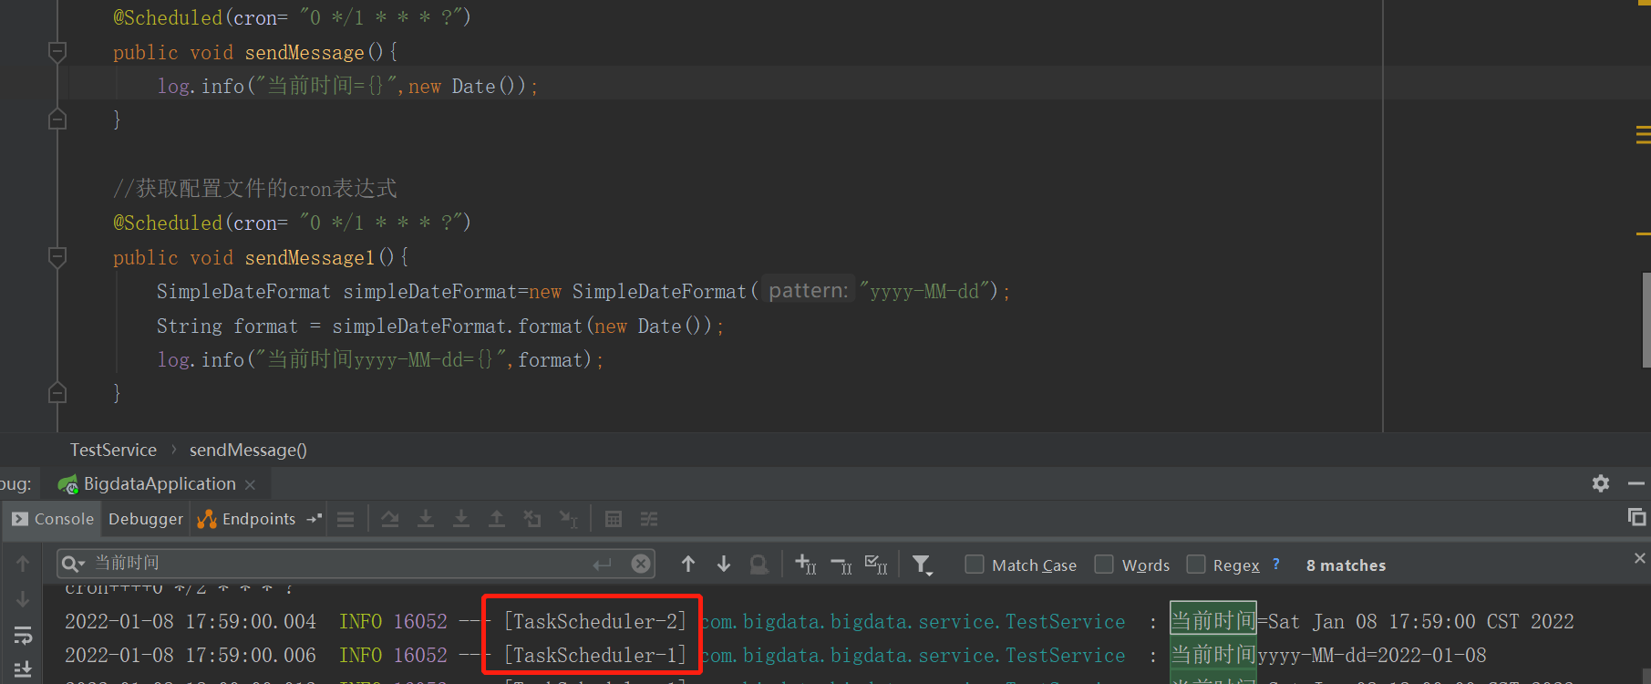Click the 17:59:00.004 line's com.bigdata.bigdata.service.TestService logger
Viewport: 1651px width, 684px height.
pyautogui.click(x=913, y=622)
